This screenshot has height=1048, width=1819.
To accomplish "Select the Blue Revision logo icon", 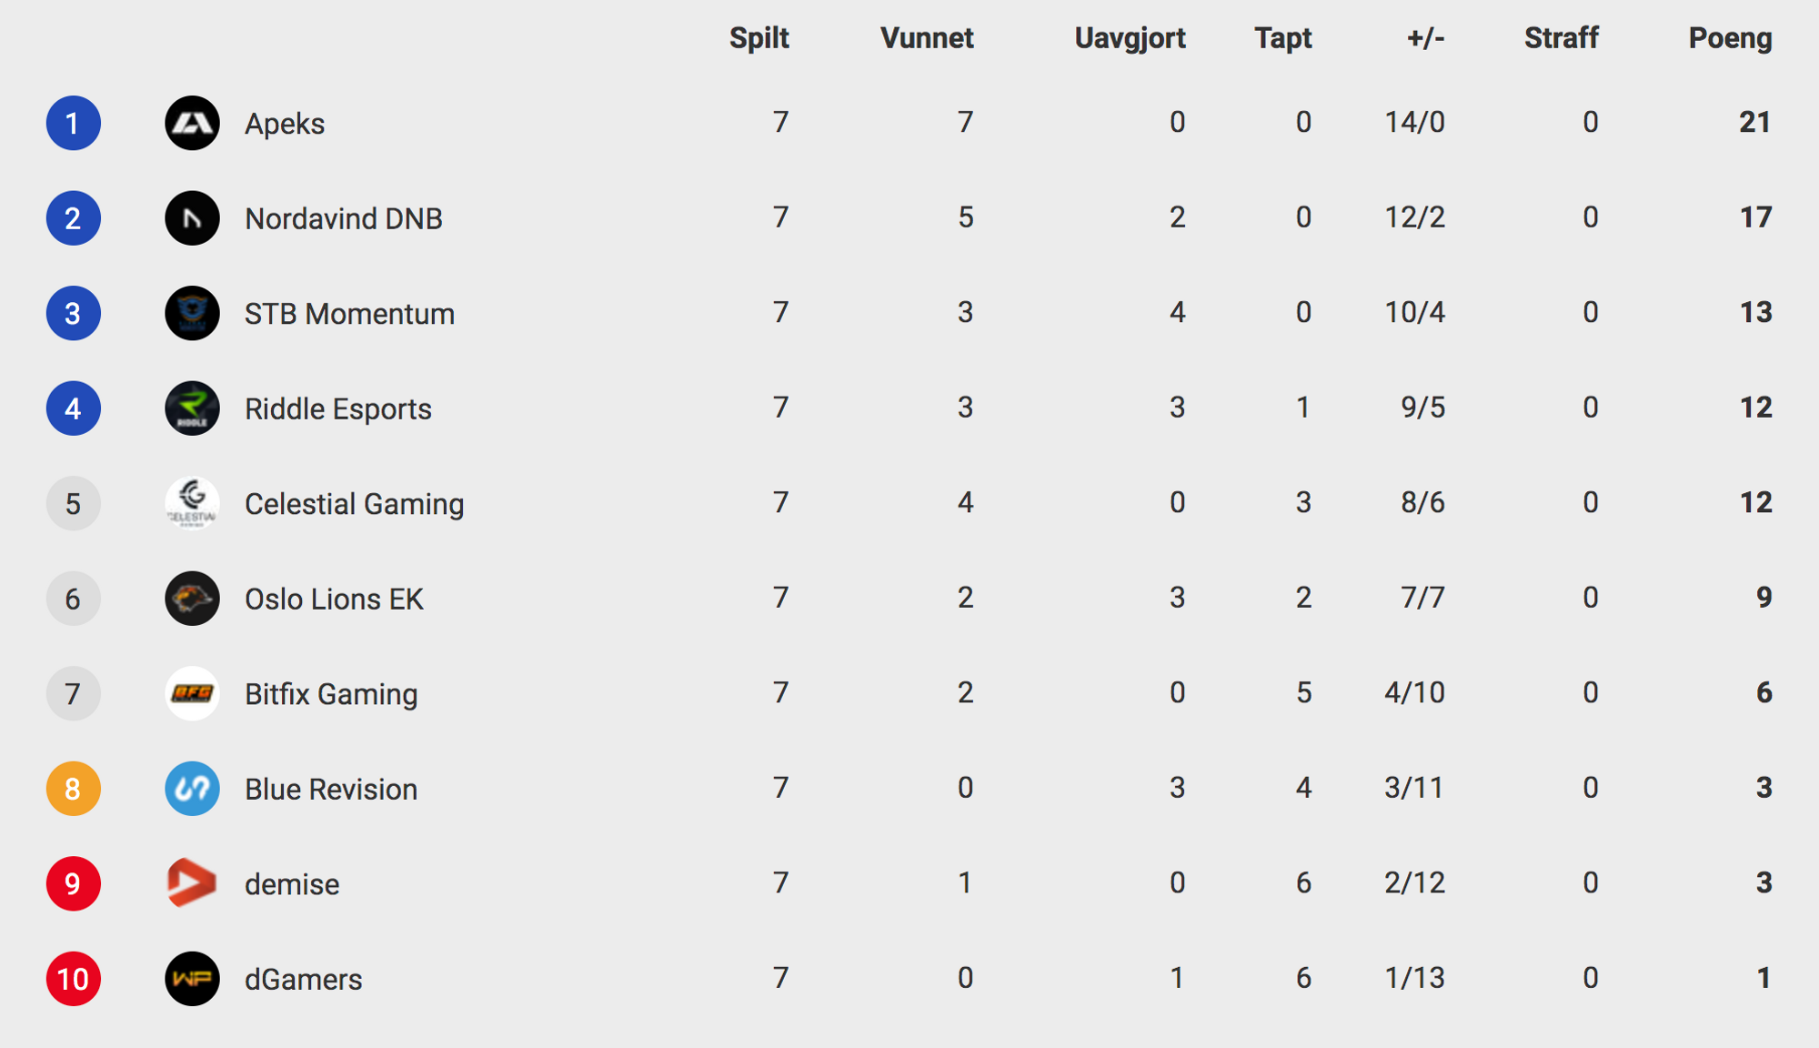I will click(x=192, y=789).
